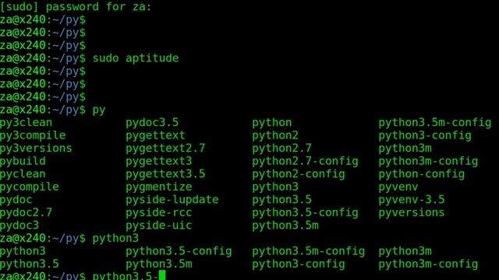Click the typed 'py' command after the prompt
The width and height of the screenshot is (499, 280).
pos(99,110)
